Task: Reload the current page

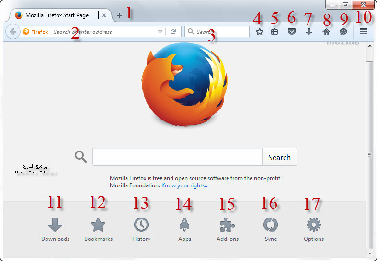Action: point(173,32)
